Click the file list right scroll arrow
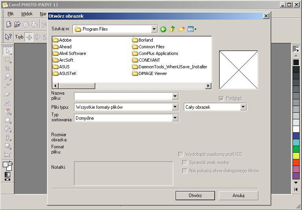Viewport: 302px width, 210px height. pyautogui.click(x=208, y=86)
